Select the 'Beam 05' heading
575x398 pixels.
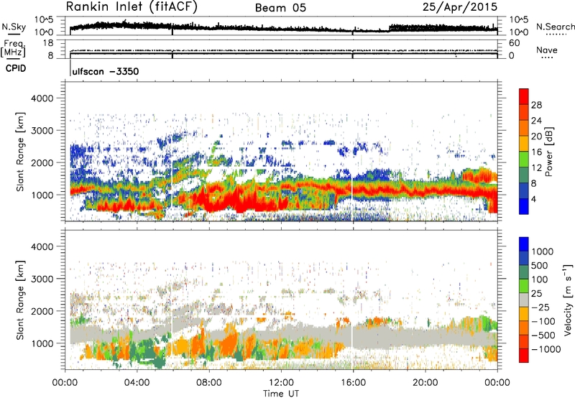[280, 8]
